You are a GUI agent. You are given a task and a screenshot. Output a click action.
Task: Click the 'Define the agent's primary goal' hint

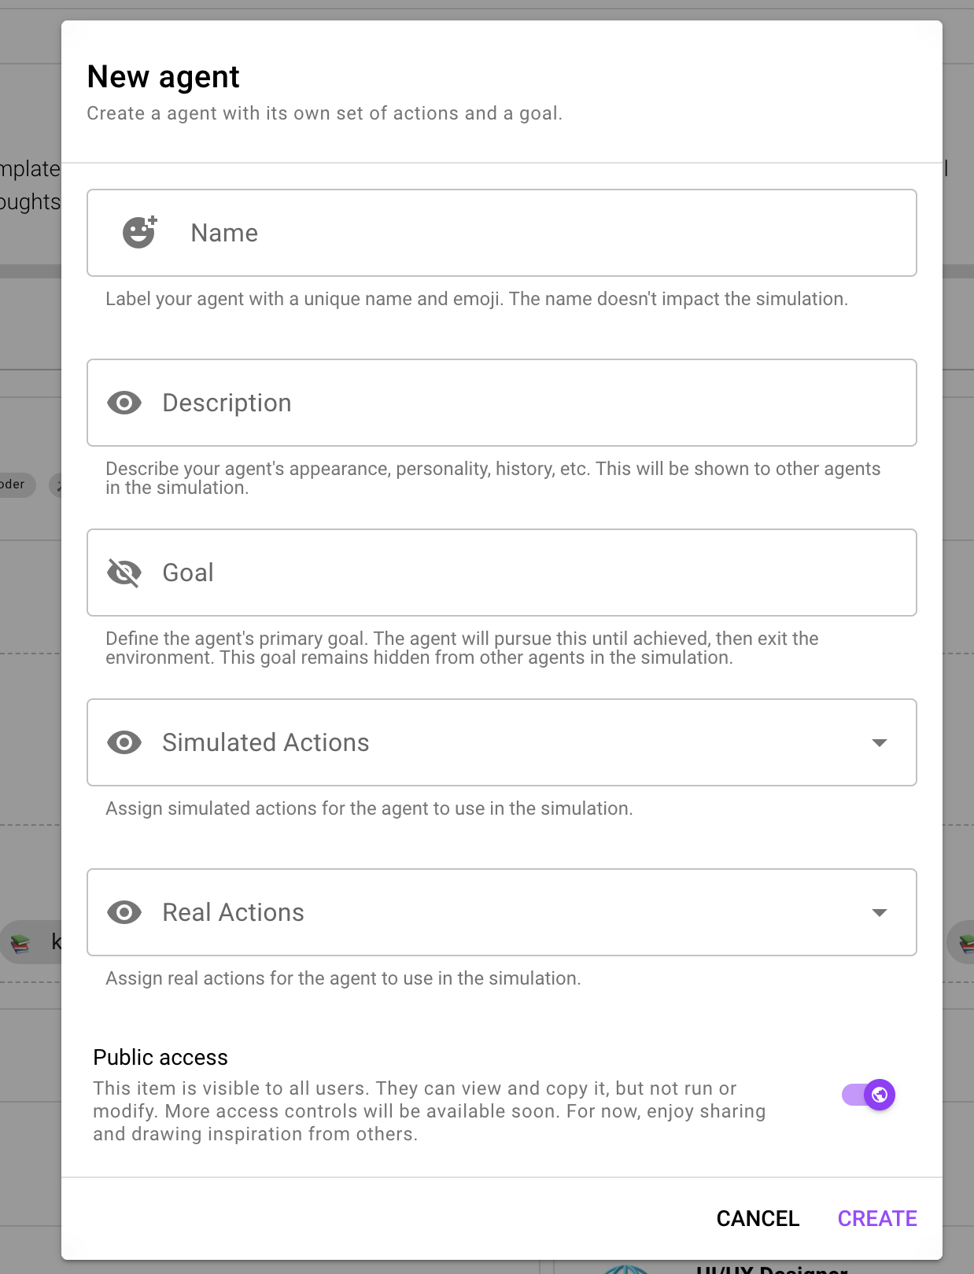tap(462, 648)
